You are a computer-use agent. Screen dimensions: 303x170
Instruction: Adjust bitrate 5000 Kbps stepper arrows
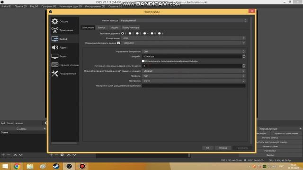244,56
